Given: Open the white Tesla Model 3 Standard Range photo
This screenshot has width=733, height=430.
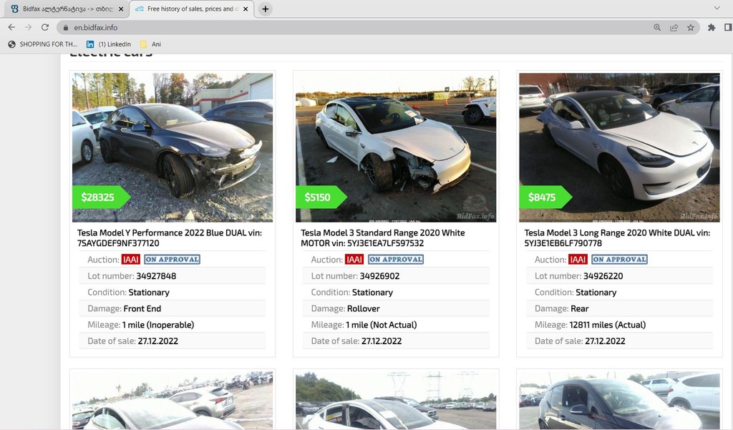Looking at the screenshot, I should point(396,147).
